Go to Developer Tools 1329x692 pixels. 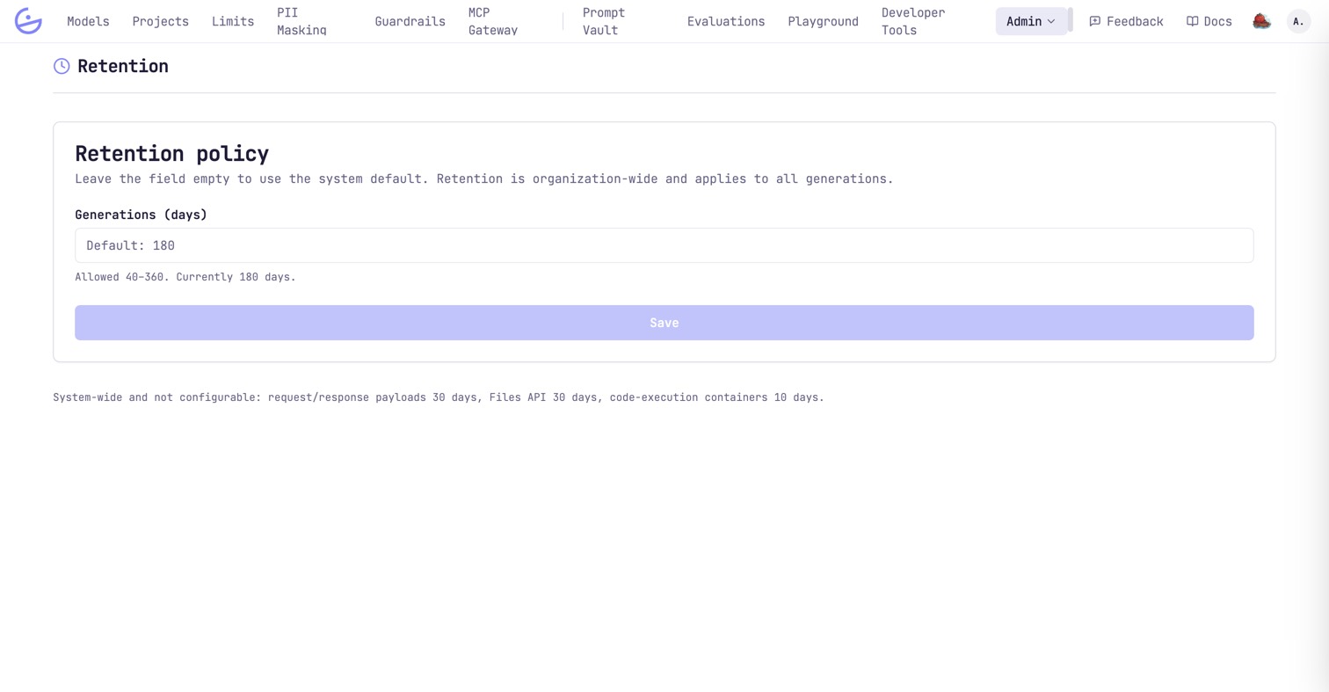pyautogui.click(x=913, y=21)
